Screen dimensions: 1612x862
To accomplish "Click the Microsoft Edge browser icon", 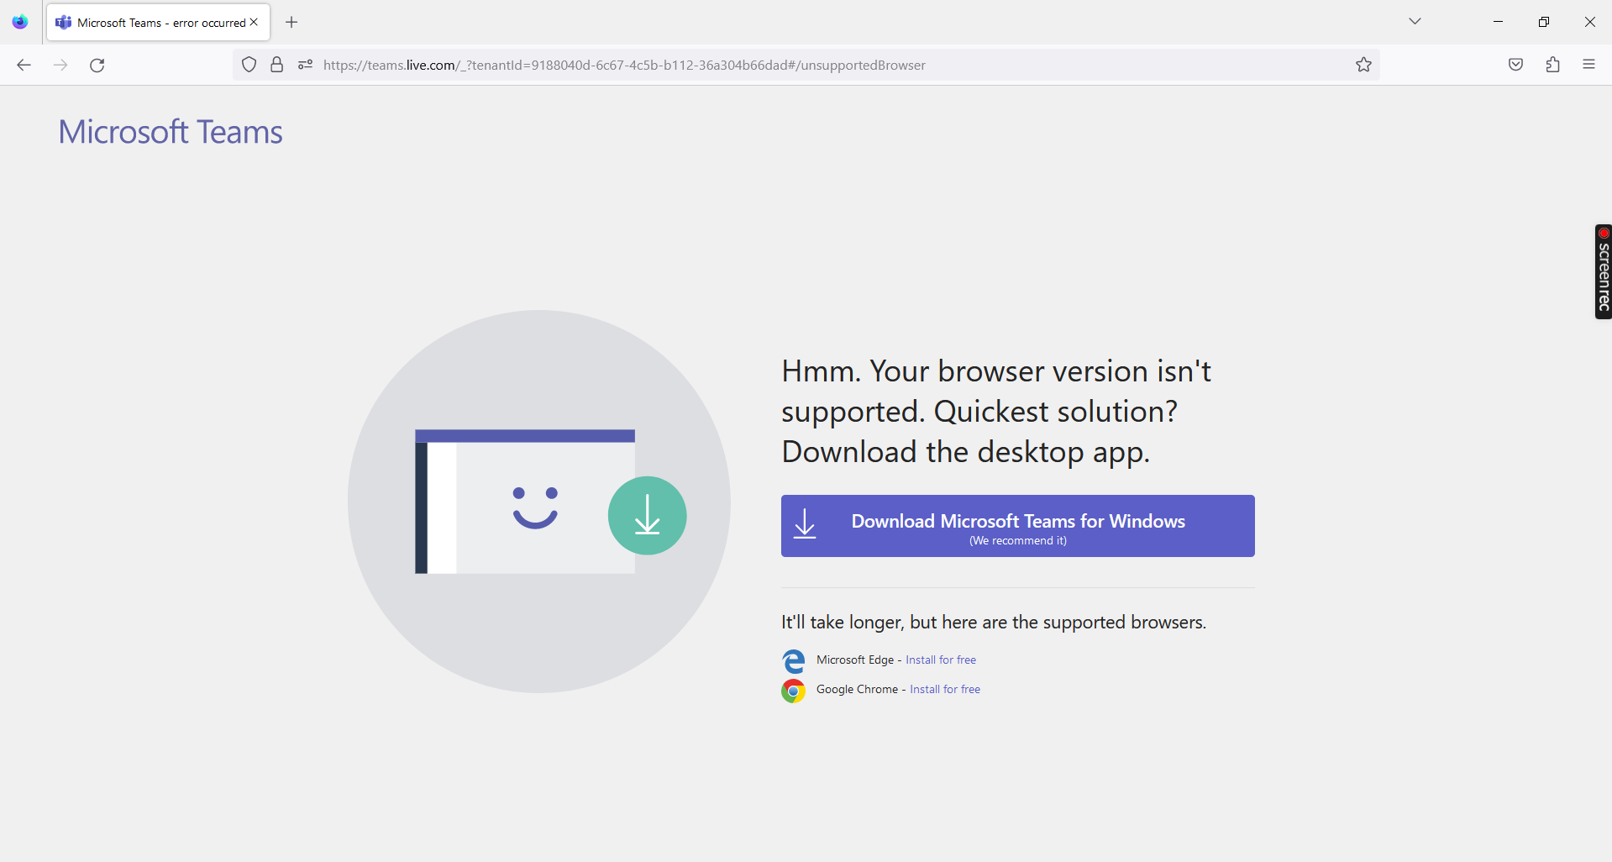I will 792,660.
